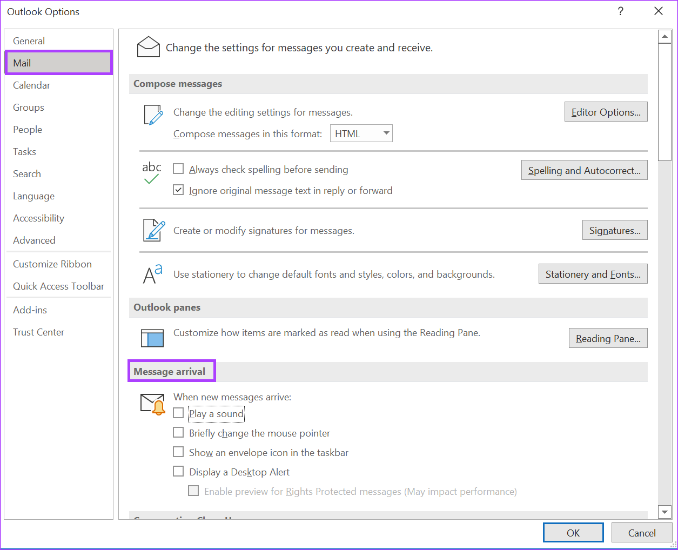The height and width of the screenshot is (550, 678).
Task: Select the Search options category
Action: click(58, 174)
